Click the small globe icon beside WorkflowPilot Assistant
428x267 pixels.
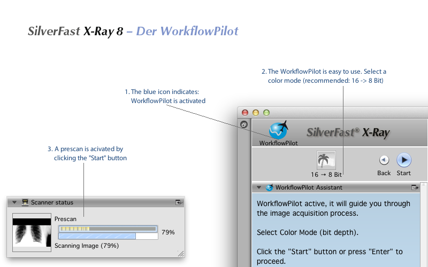click(270, 187)
